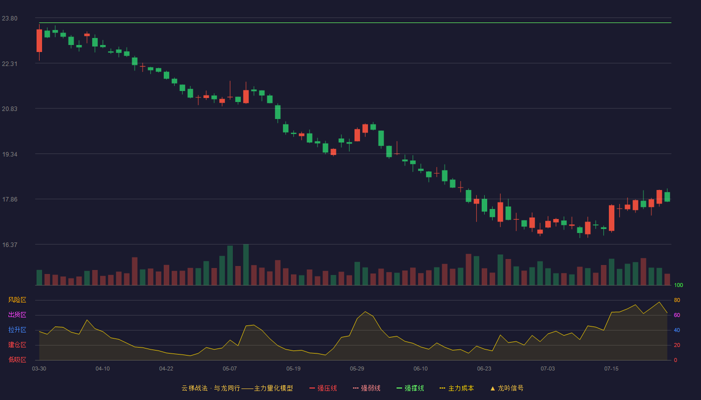The image size is (701, 400).
Task: Select the 出货区 zone label
Action: pyautogui.click(x=17, y=315)
